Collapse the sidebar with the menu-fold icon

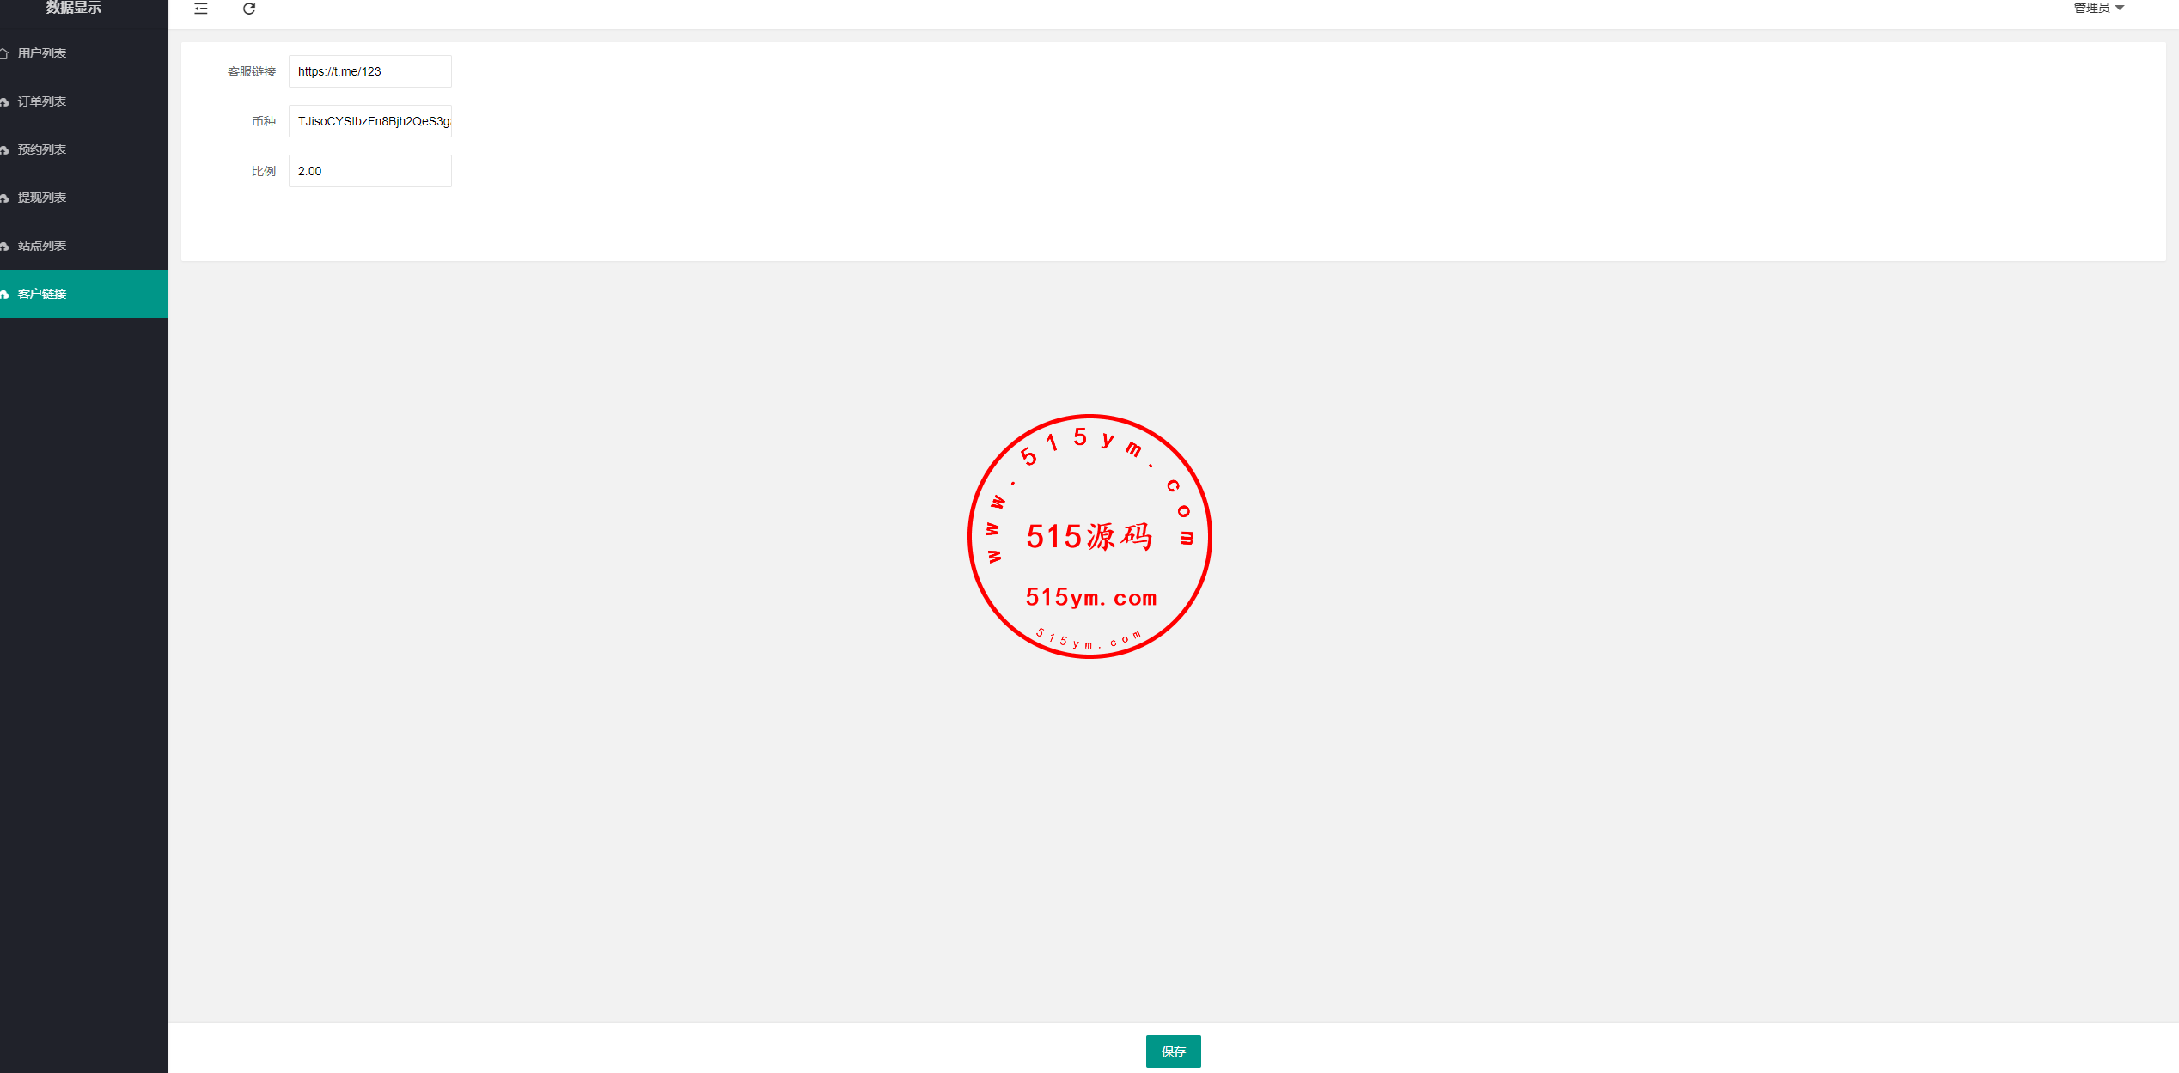click(201, 9)
